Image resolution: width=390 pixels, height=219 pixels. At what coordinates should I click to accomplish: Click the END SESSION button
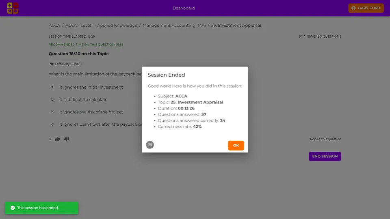click(x=325, y=157)
